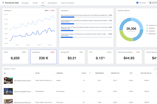Viewport: 157px width, 104px height.
Task: Click the filter count badge icon
Action: [x=137, y=3]
